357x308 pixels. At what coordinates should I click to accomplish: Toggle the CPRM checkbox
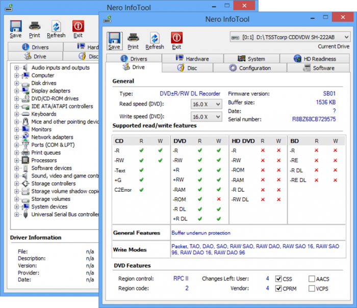278,289
